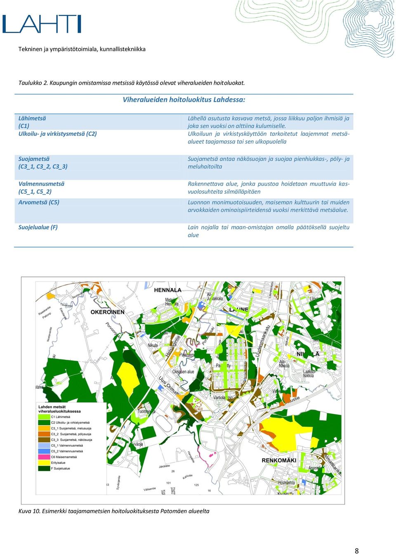The image size is (396, 554).
Task: Click the RENKOMÄKI district label on the map
Action: [x=279, y=460]
